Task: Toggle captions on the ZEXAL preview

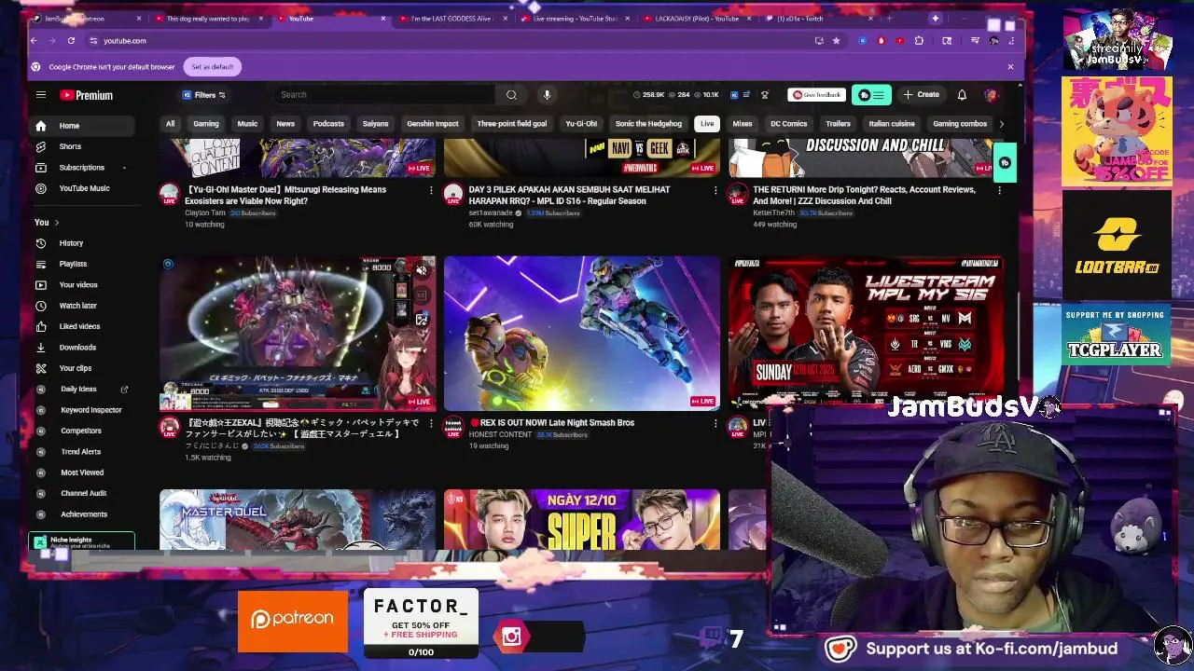Action: [x=422, y=295]
